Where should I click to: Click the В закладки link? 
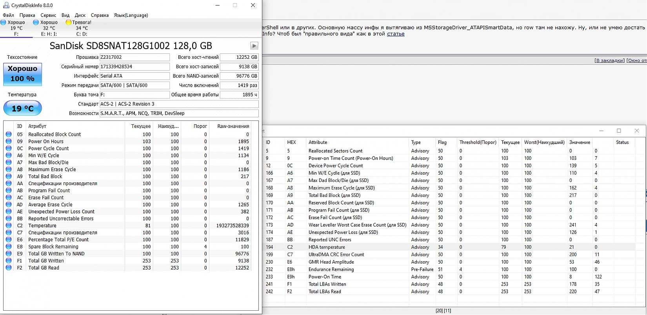pos(609,60)
